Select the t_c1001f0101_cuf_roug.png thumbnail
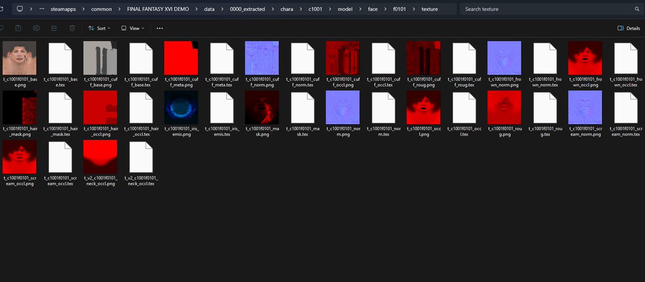Viewport: 645px width, 282px height. coord(424,58)
